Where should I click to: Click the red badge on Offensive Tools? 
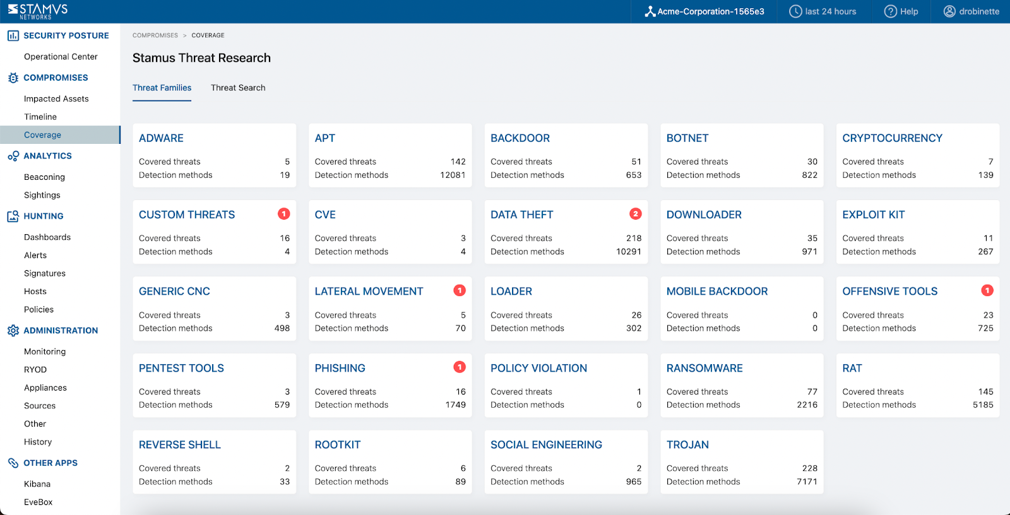[x=987, y=290]
